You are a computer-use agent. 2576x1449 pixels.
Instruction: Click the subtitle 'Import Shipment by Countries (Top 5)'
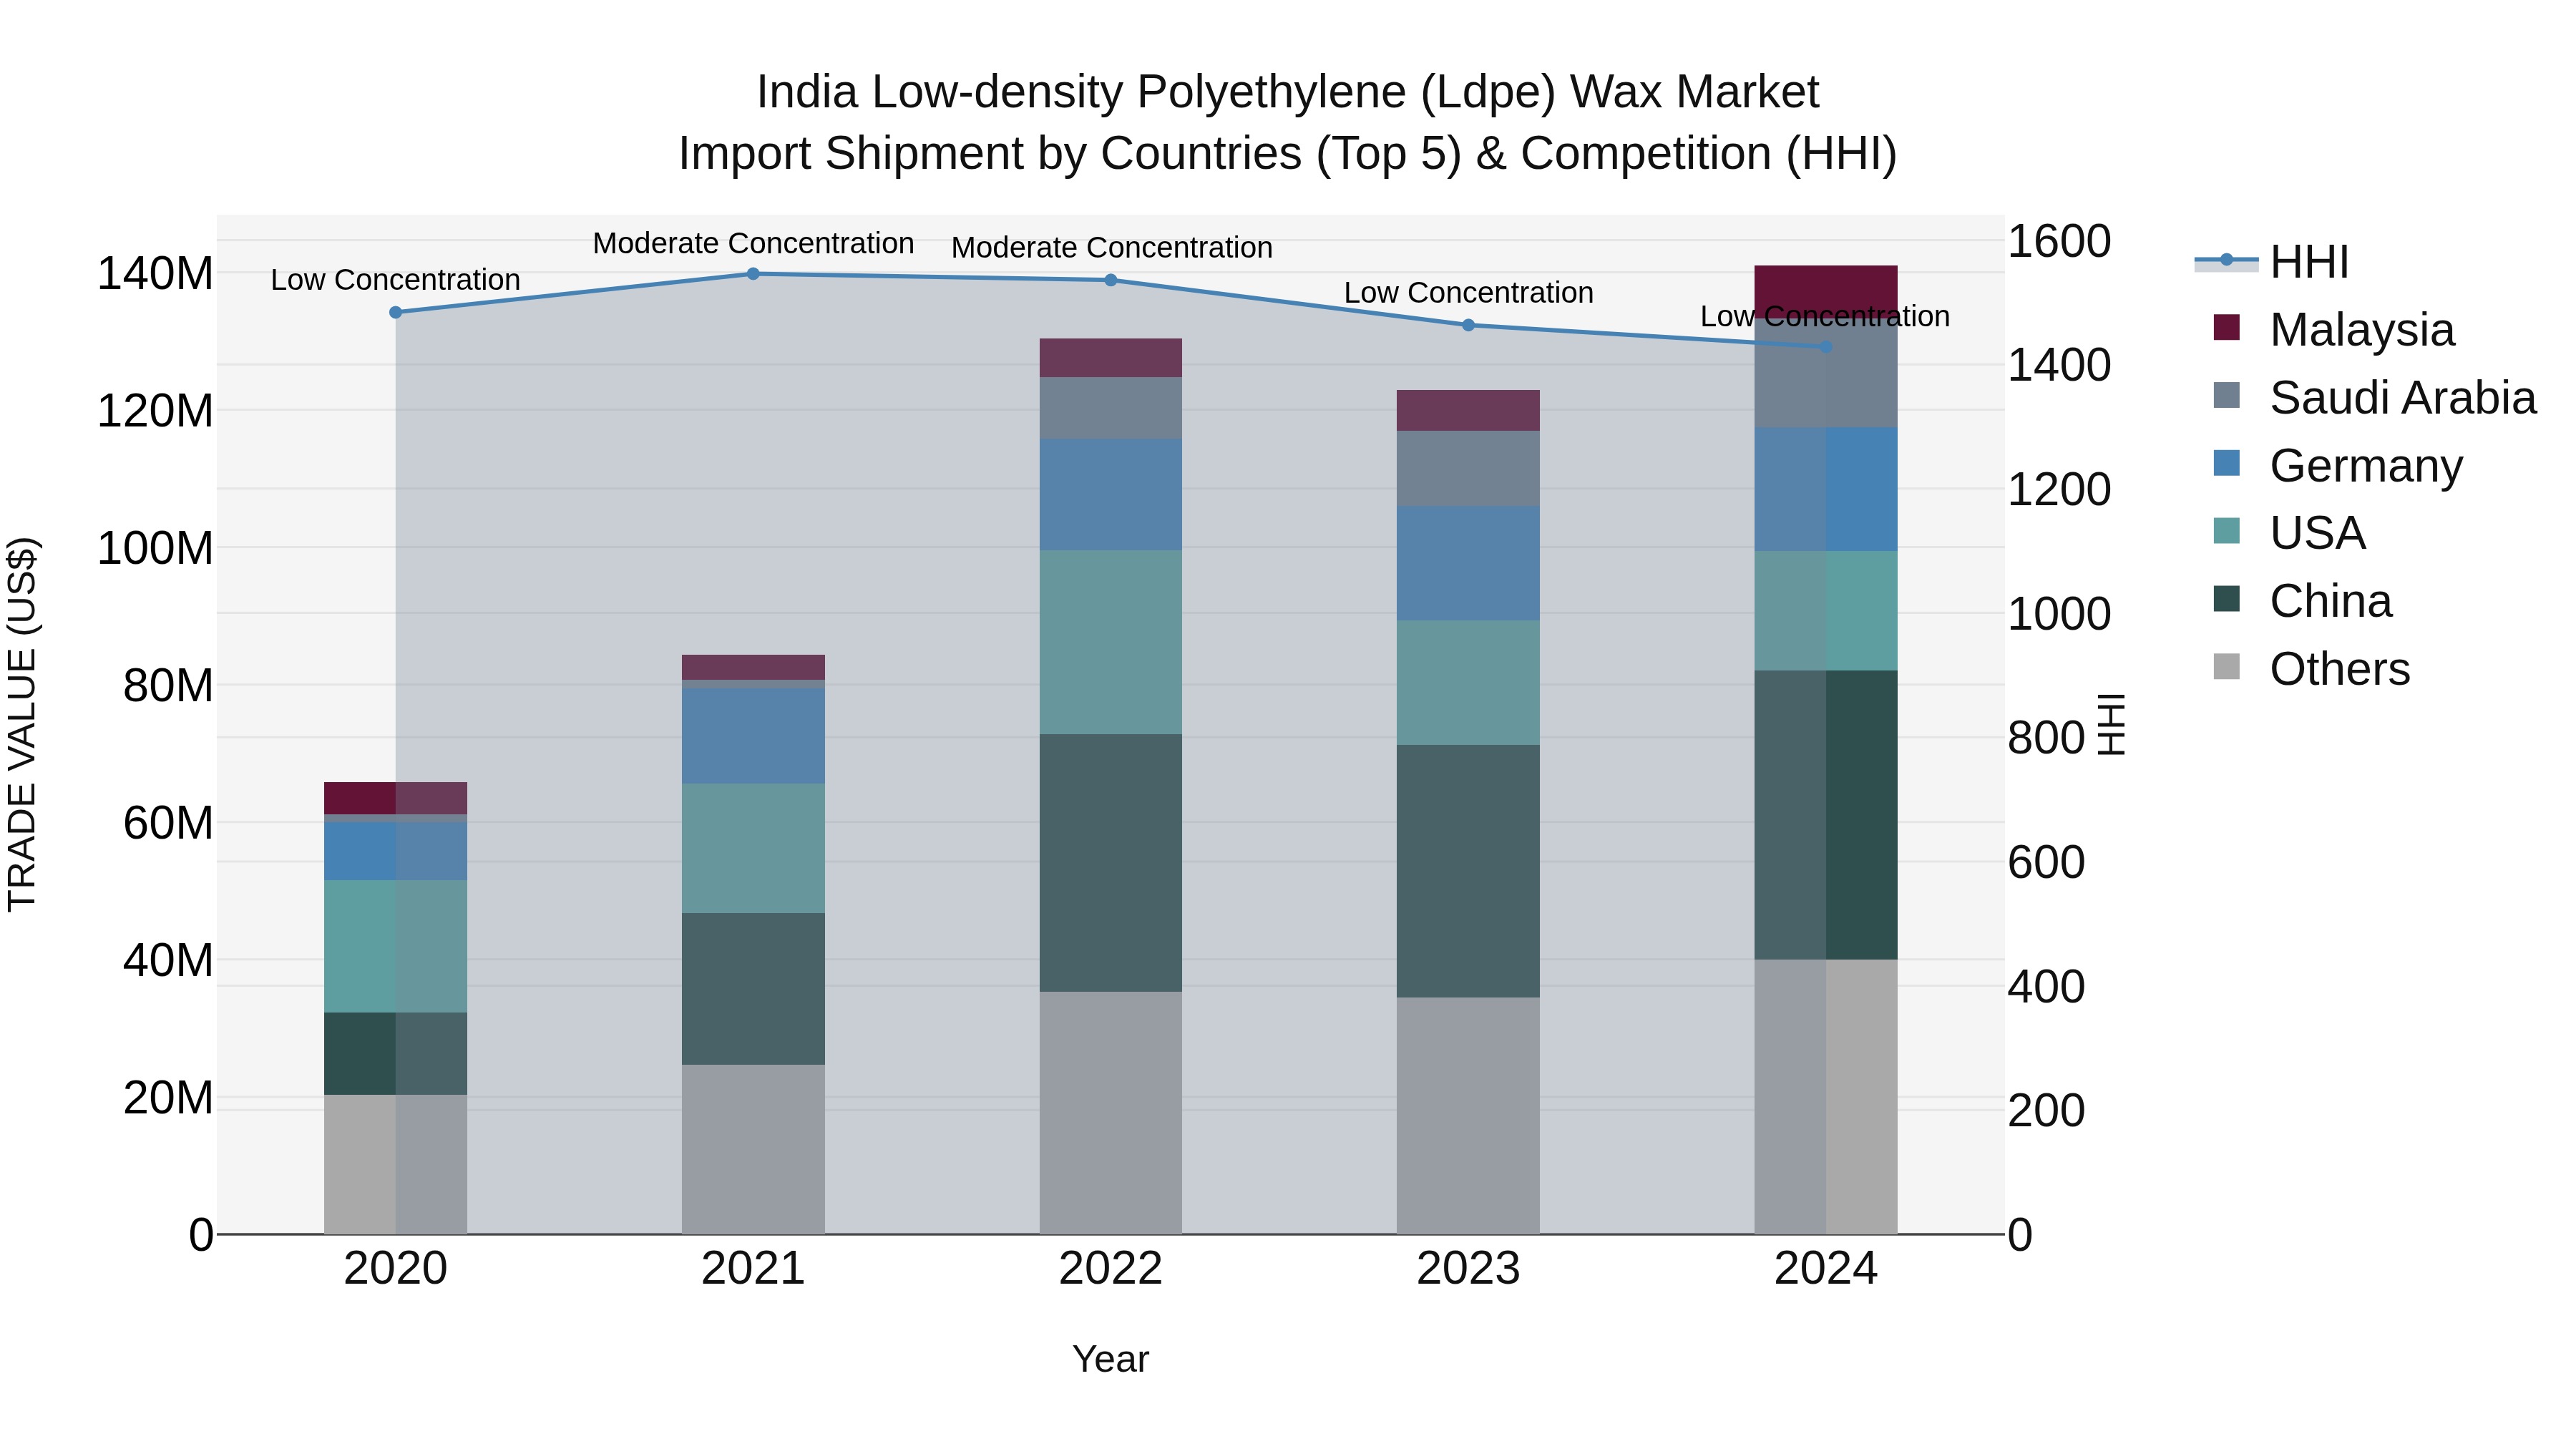click(1070, 154)
